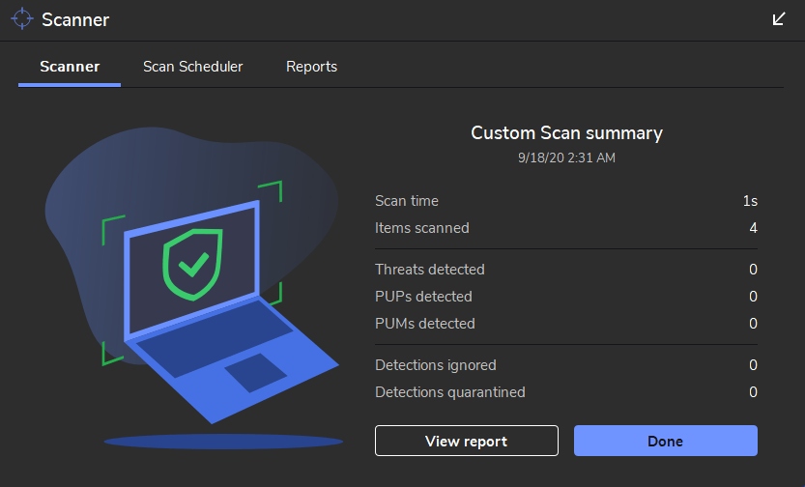Select the Custom Scan summary heading
The image size is (805, 487).
click(566, 133)
